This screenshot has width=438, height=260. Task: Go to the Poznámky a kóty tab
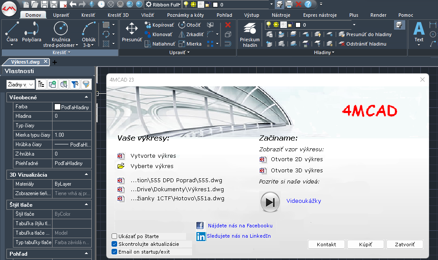186,15
